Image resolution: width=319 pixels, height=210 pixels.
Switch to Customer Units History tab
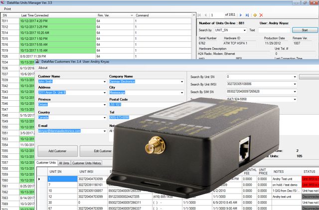pos(86,163)
